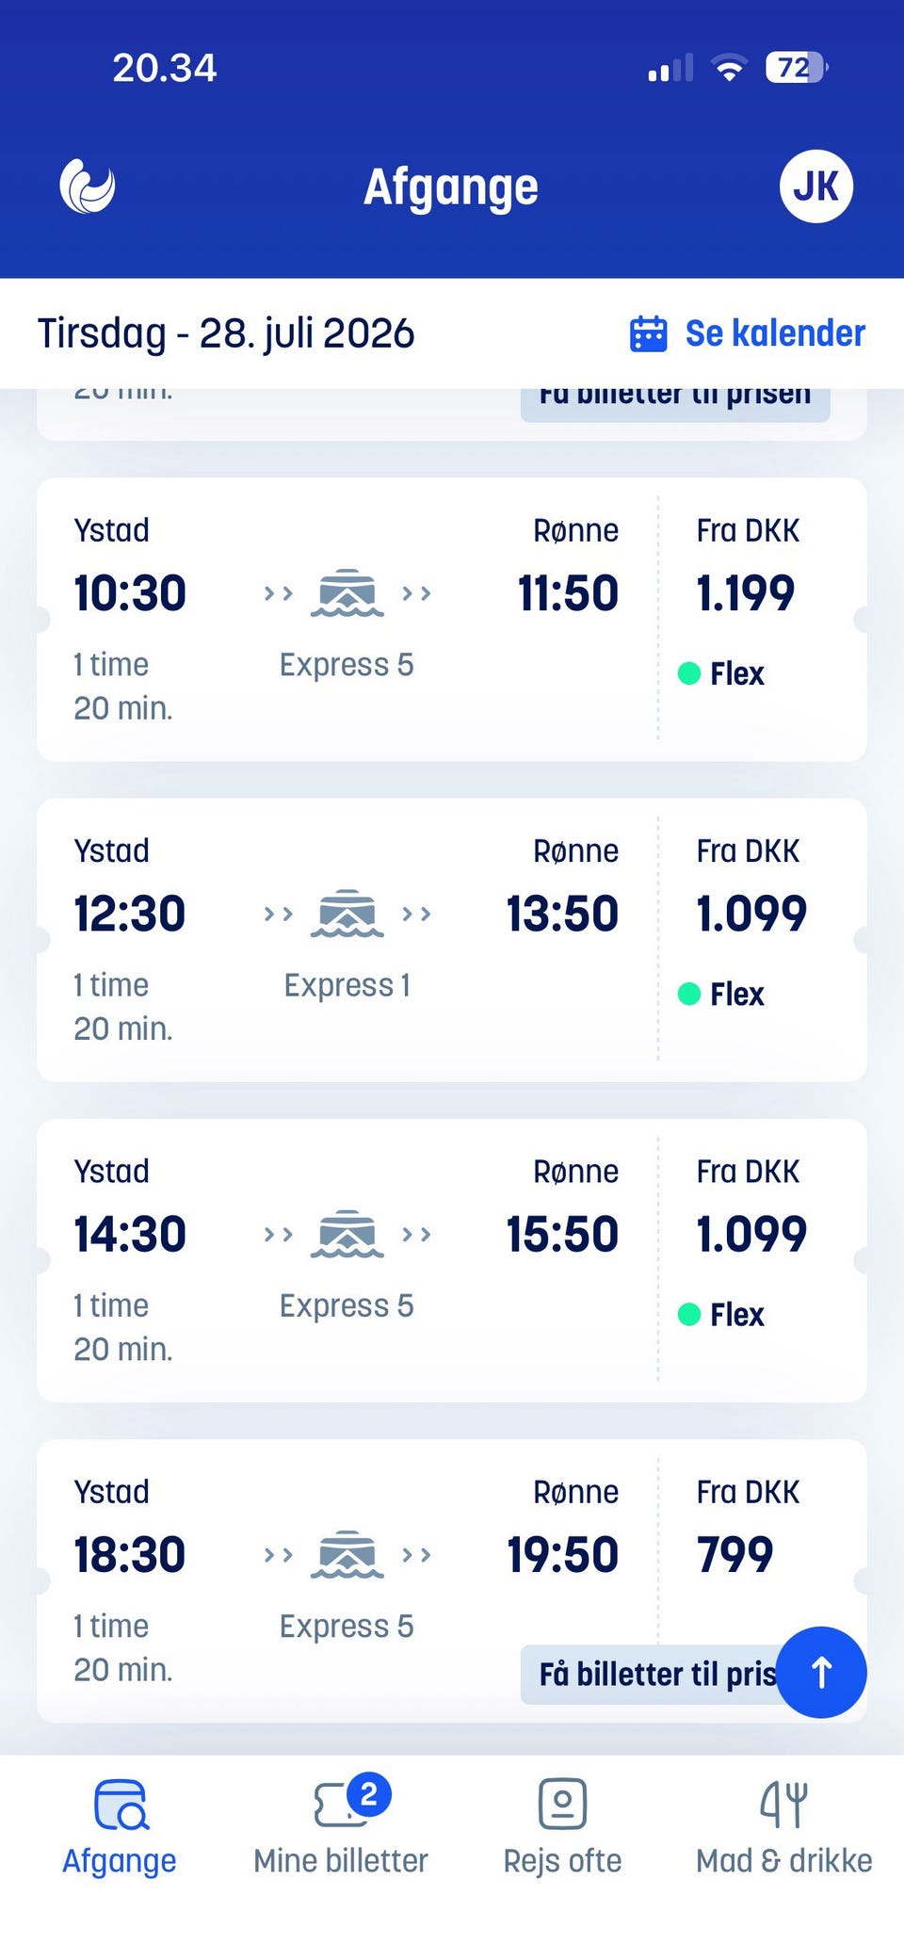Viewport: 904px width, 1960px height.
Task: Tap the Tirsdag 28. juli 2026 date header
Action: (x=226, y=333)
